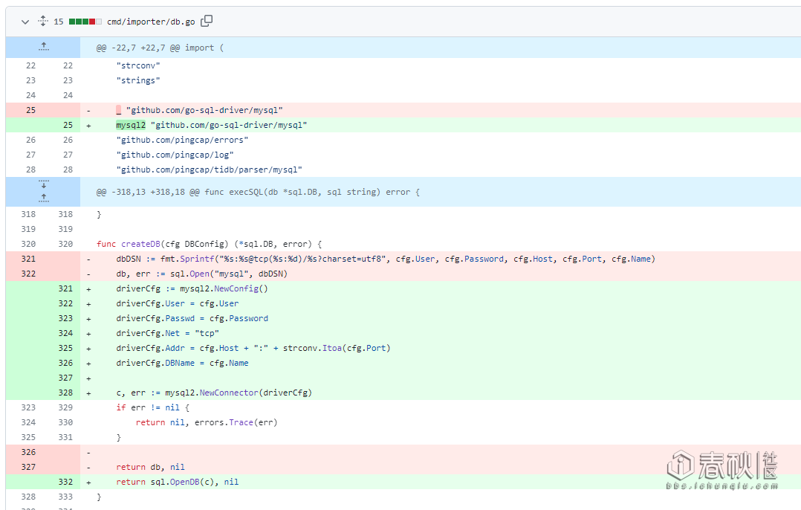801x510 pixels.
Task: Expand lines above import hunk header
Action: [x=43, y=47]
